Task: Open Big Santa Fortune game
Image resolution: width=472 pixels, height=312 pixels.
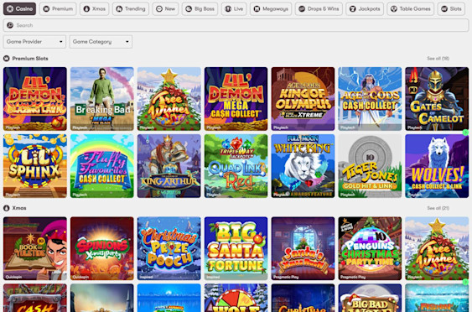Action: click(x=236, y=248)
